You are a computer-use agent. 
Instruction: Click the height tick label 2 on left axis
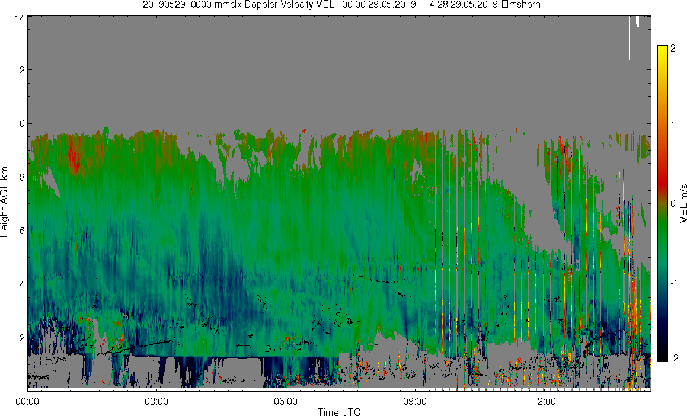pos(21,338)
